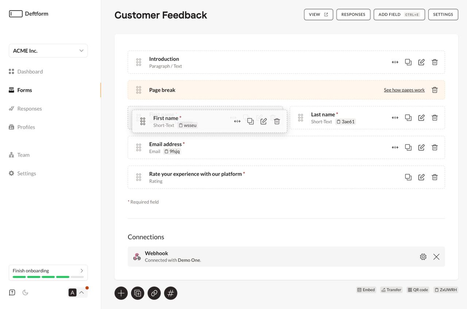Expand the ACME Inc. workspace dropdown
Screen dimensions: 467x309
48,51
